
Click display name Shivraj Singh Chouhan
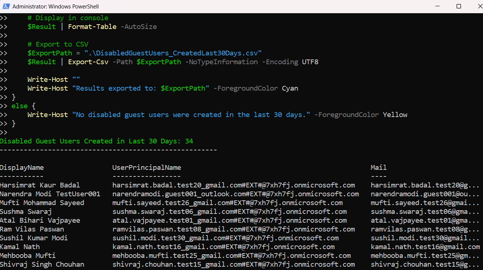(42, 264)
